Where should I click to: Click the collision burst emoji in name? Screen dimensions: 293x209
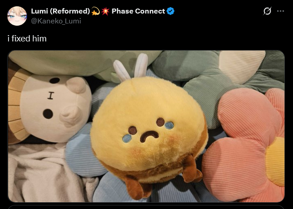[106, 11]
